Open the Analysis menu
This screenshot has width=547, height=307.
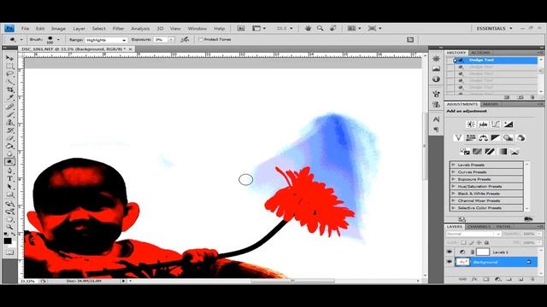pos(140,28)
